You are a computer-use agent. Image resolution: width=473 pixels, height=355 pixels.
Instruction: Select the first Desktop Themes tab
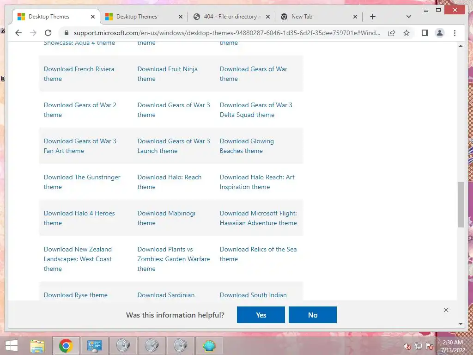56,17
